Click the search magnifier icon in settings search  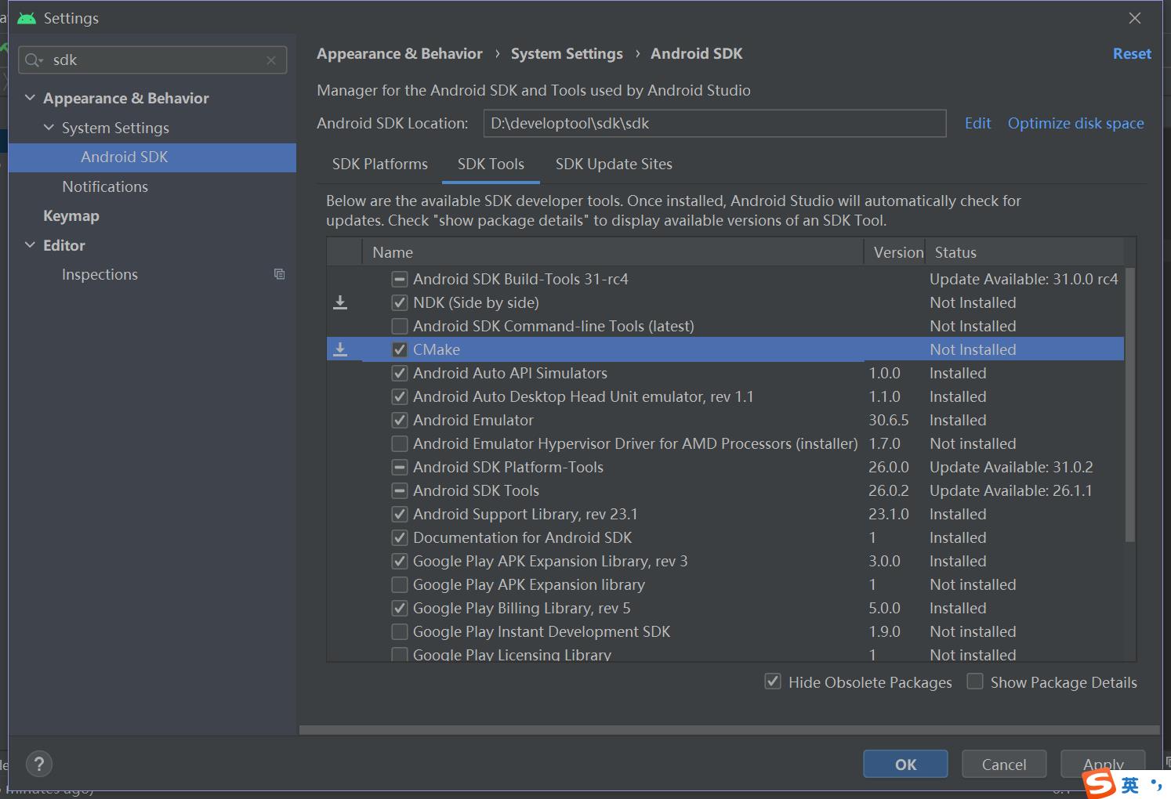coord(33,60)
